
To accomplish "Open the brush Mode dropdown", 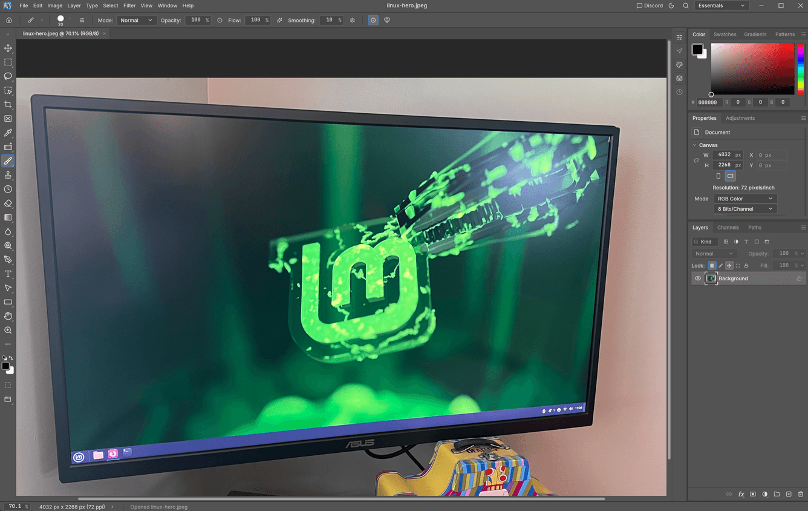I will [136, 20].
